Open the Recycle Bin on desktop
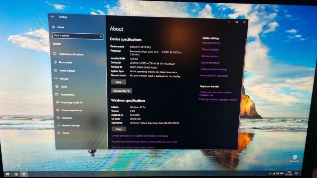317x178 pixels. point(295,159)
